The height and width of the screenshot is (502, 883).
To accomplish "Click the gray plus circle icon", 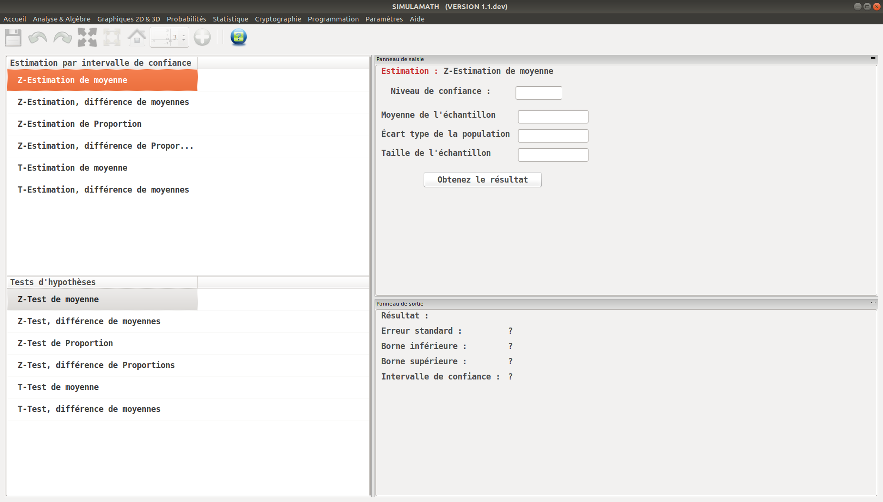I will coord(203,37).
